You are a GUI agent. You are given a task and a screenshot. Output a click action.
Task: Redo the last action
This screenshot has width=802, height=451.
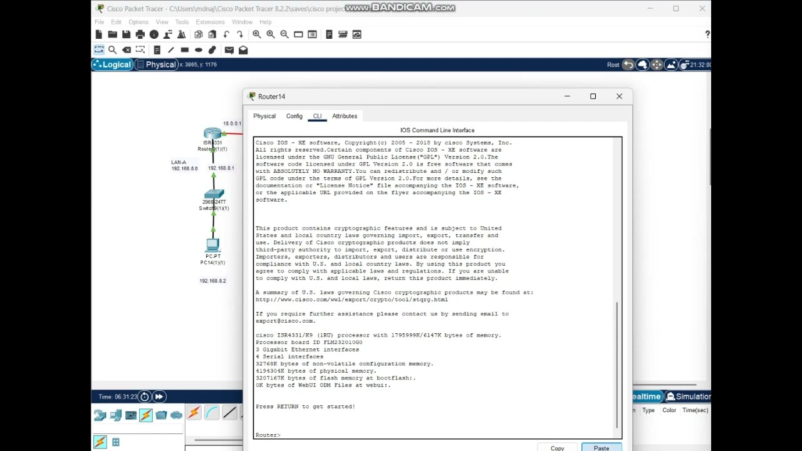[240, 34]
